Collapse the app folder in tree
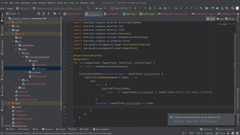Image resolution: width=240 pixels, height=135 pixels. pyautogui.click(x=9, y=30)
